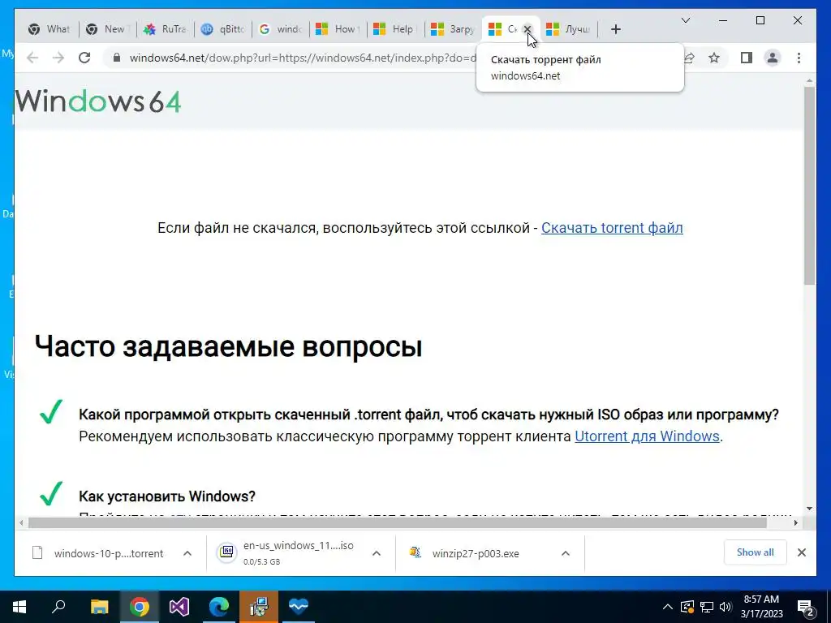Bookmark this page with the star
Image resolution: width=831 pixels, height=623 pixels.
click(x=714, y=58)
